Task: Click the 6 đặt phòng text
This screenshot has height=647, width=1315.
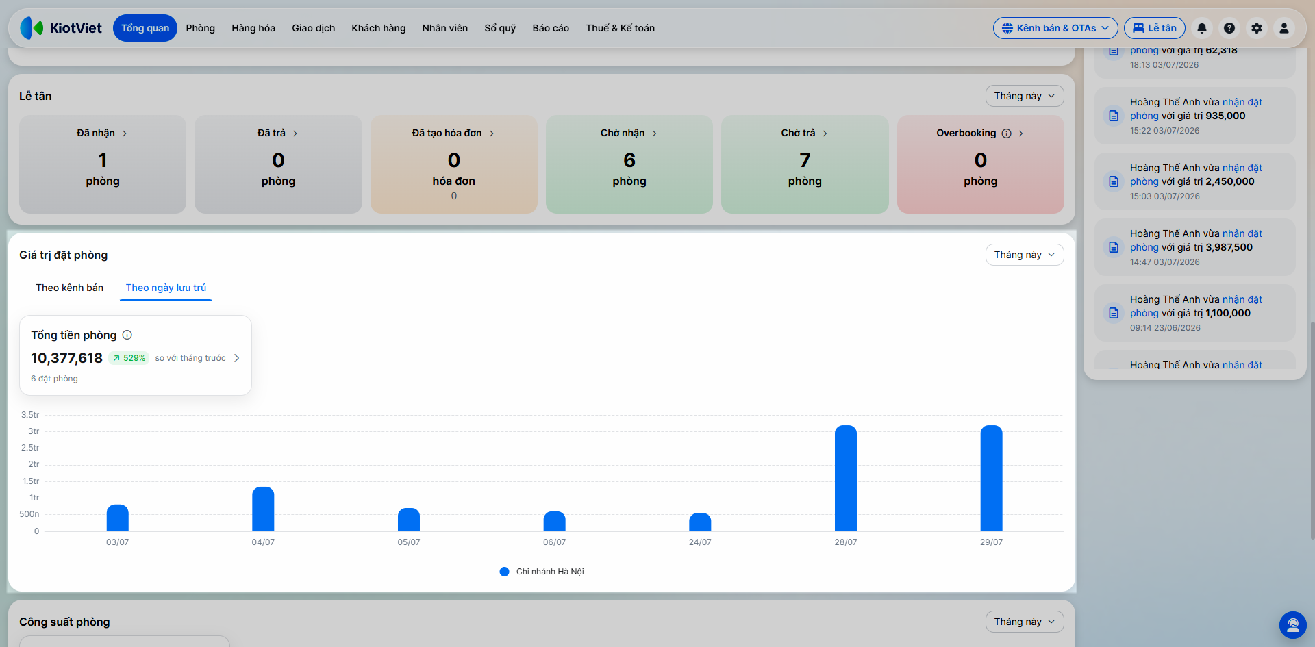Action: (54, 379)
